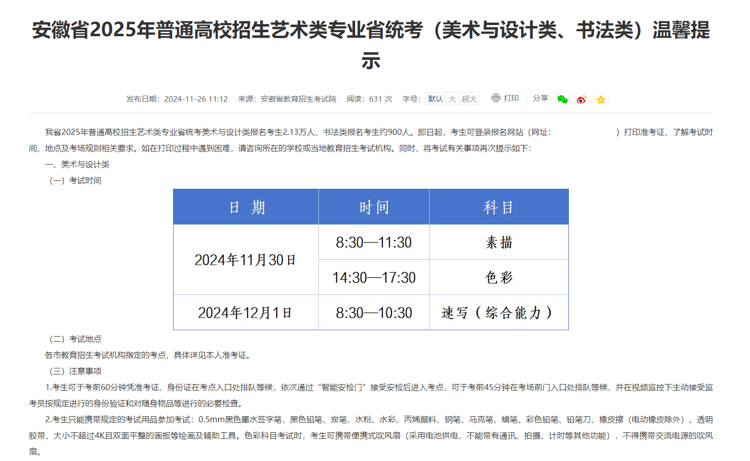The image size is (750, 461).
Task: Select the 素描 subject cell
Action: point(498,243)
